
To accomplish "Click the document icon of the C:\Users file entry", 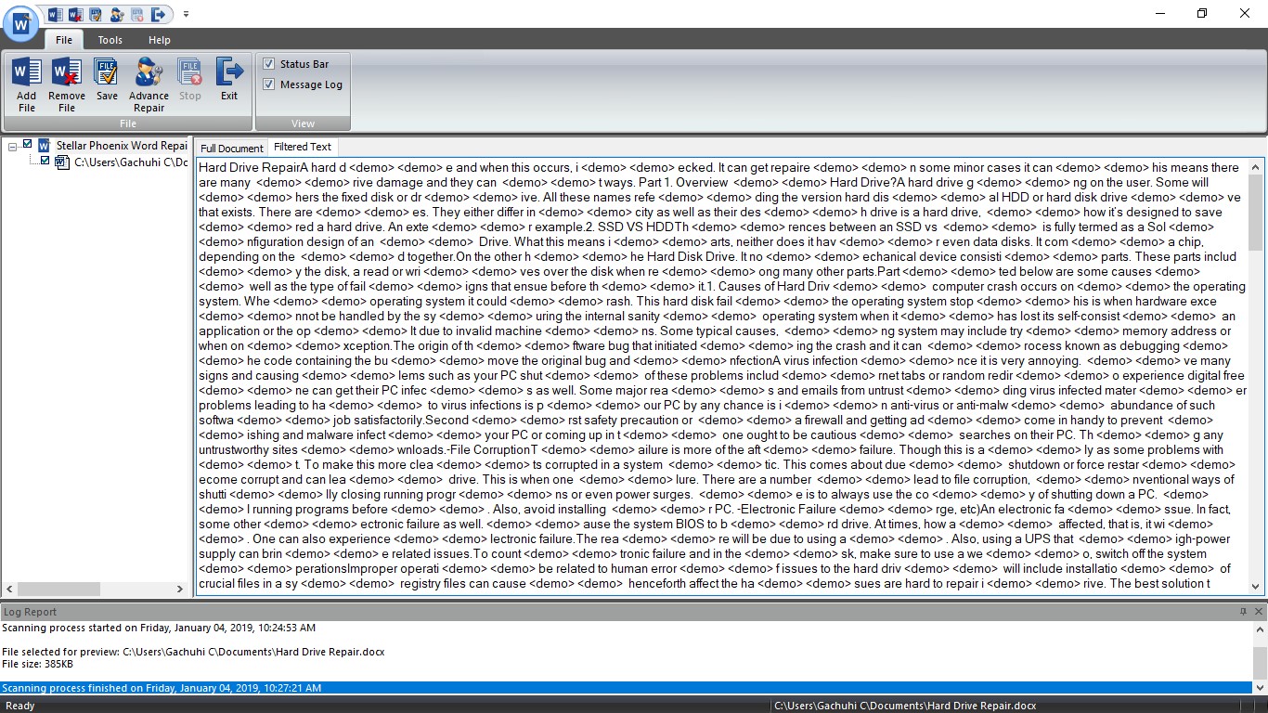I will click(62, 162).
